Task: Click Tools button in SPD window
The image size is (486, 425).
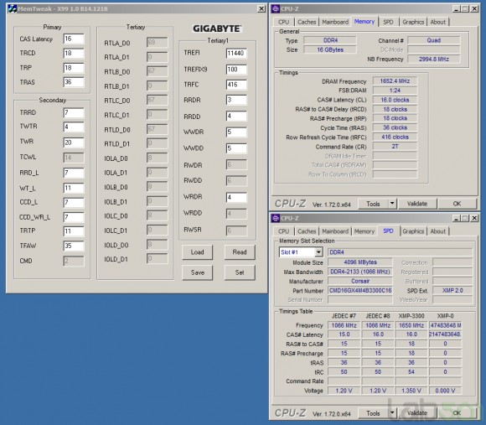Action: coord(373,413)
